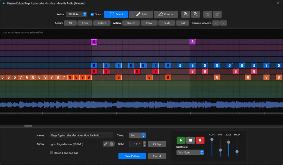Delete audio file with trash icon
Image resolution: width=283 pixels, height=165 pixels.
coord(111,144)
